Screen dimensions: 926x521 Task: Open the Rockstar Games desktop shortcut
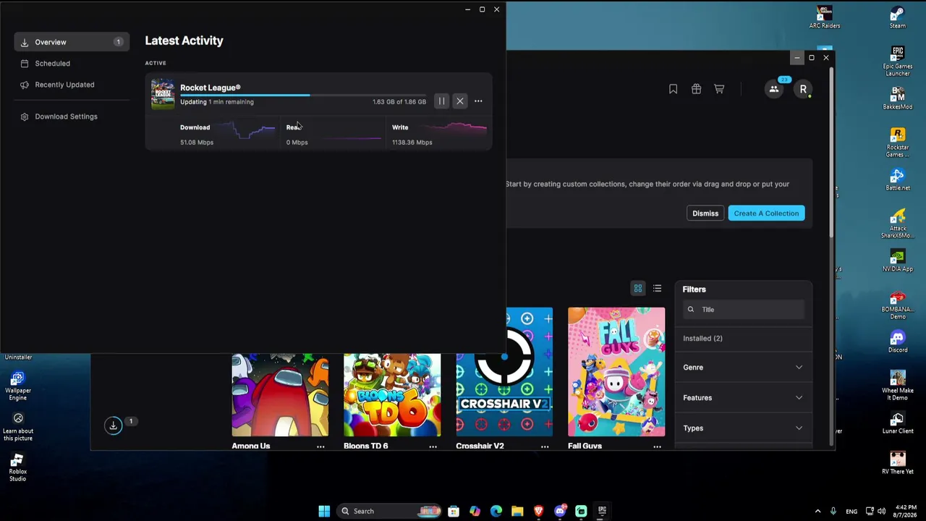click(x=898, y=143)
